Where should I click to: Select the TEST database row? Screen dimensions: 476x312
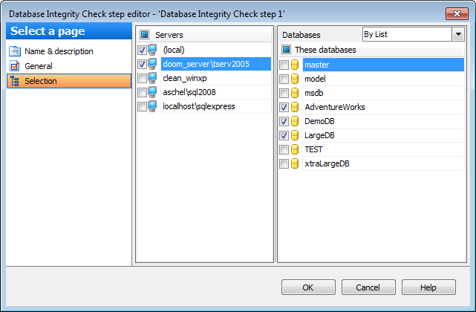click(x=371, y=149)
